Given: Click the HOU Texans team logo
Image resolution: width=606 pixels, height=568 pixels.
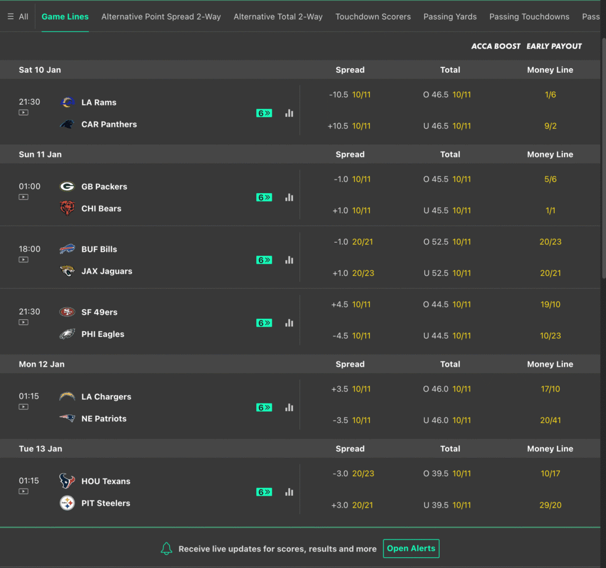Looking at the screenshot, I should (67, 481).
